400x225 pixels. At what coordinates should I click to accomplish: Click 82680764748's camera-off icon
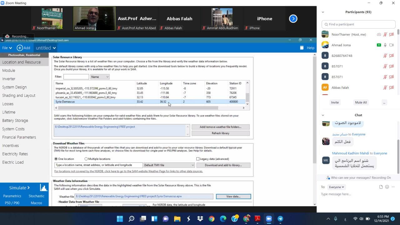tap(391, 56)
